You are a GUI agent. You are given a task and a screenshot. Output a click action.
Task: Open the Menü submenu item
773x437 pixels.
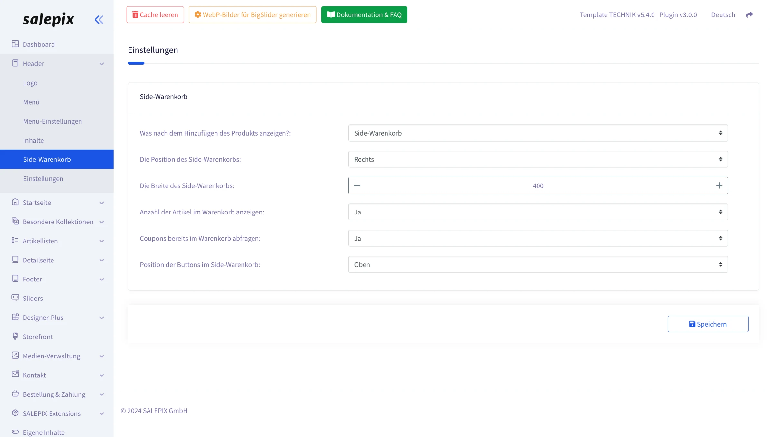tap(57, 102)
